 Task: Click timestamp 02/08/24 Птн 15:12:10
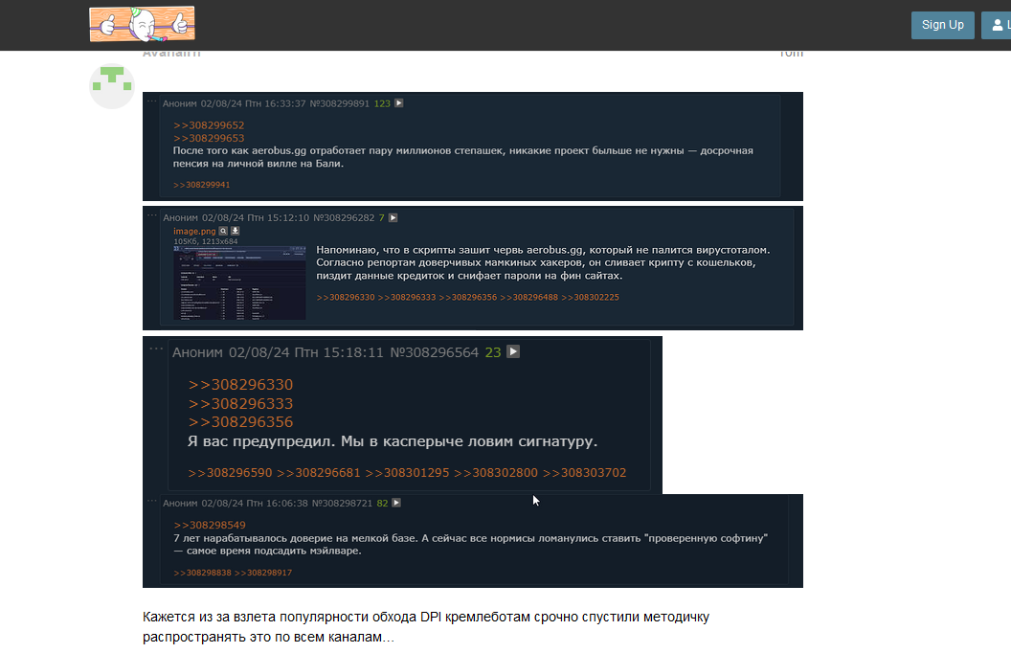coord(256,218)
